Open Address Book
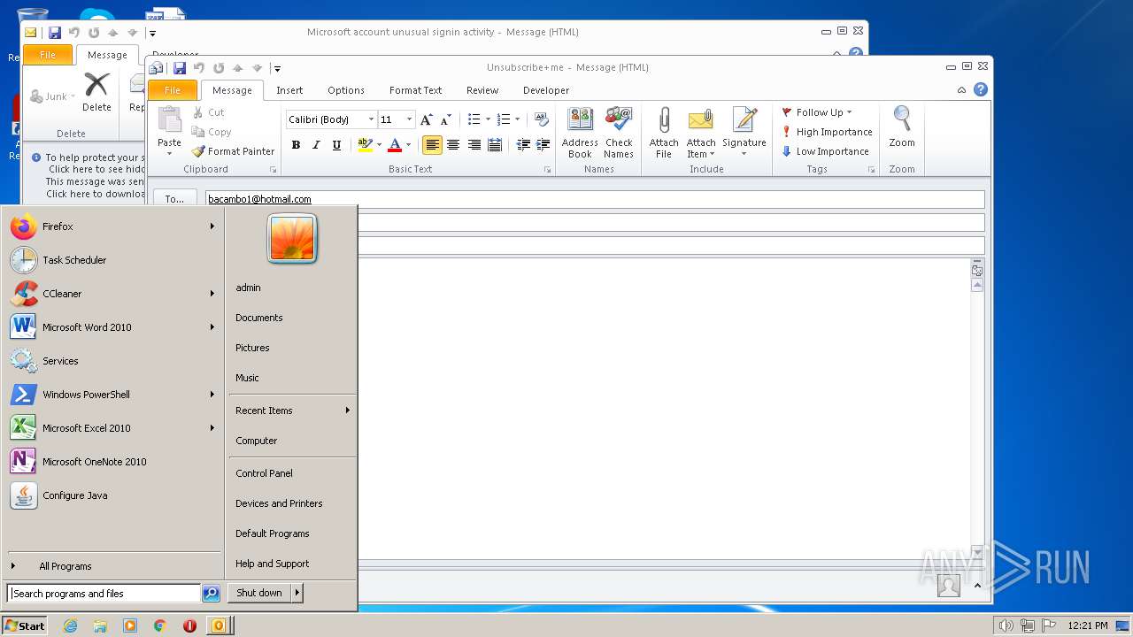 click(580, 133)
